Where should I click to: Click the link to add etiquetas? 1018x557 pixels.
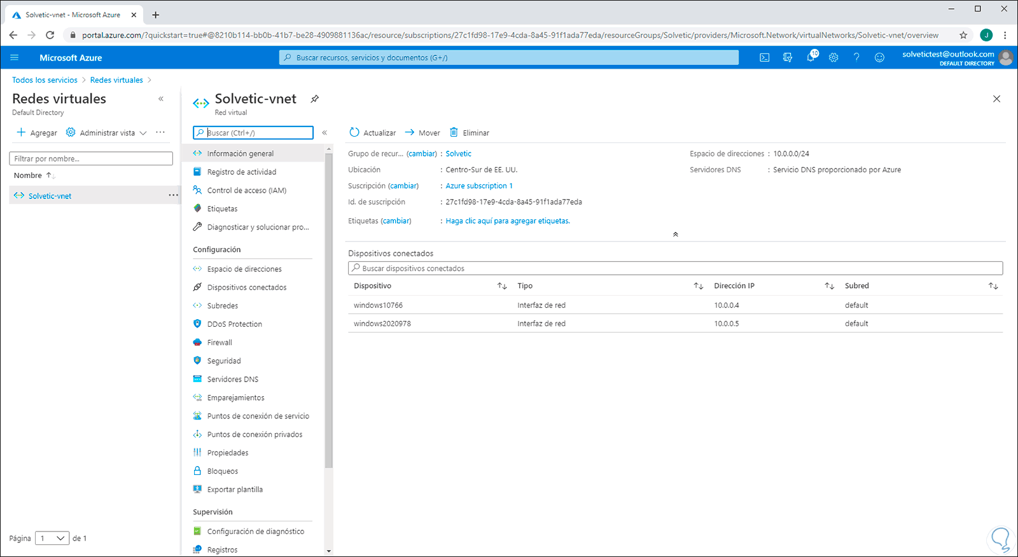[508, 221]
